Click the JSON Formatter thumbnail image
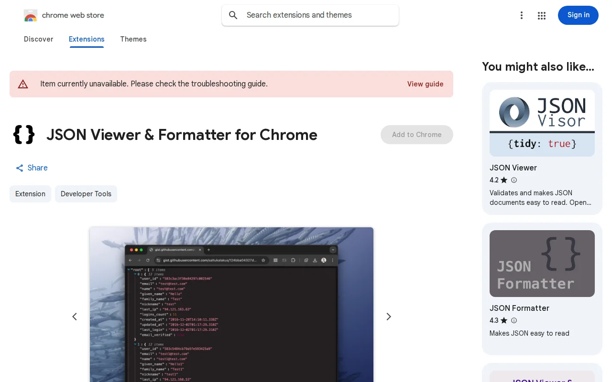Viewport: 612px width, 382px height. pyautogui.click(x=542, y=264)
